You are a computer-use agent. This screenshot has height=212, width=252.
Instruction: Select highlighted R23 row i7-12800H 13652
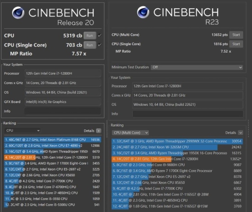[177, 159]
